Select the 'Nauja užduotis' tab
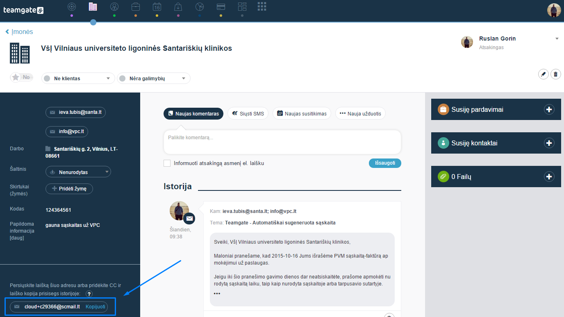 [360, 113]
